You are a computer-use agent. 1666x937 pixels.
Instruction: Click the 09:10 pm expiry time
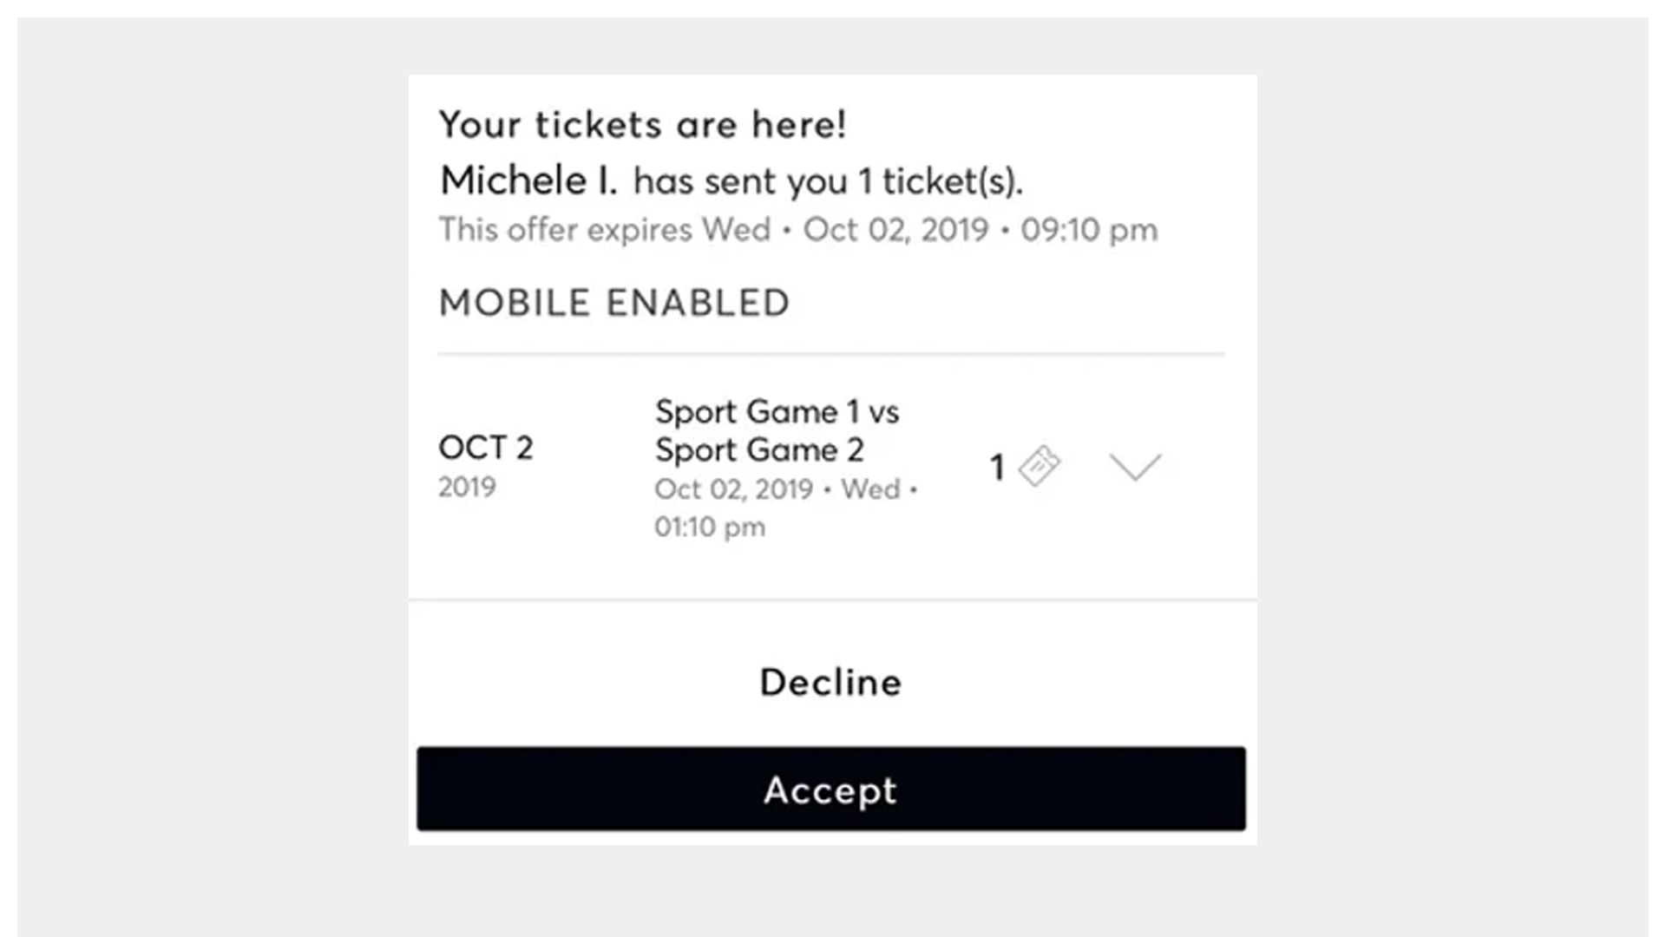pyautogui.click(x=1088, y=230)
